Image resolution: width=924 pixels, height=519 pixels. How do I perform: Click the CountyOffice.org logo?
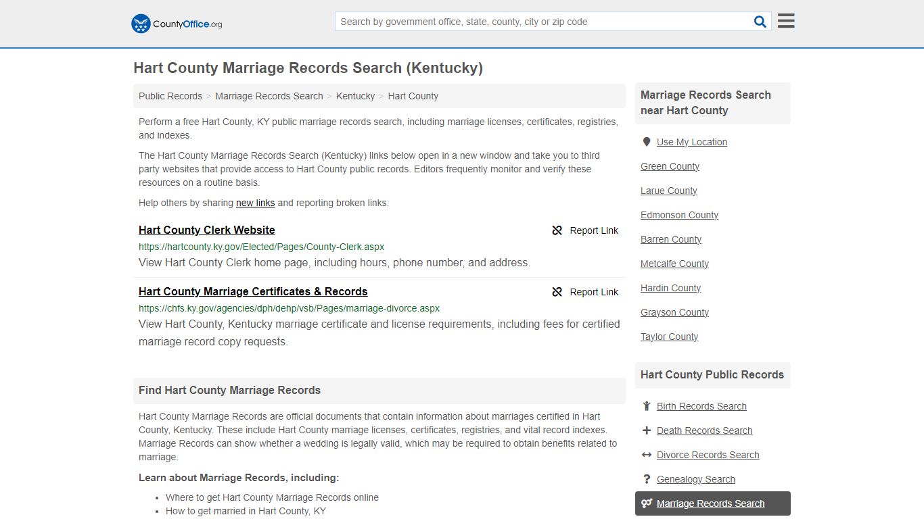(x=177, y=24)
